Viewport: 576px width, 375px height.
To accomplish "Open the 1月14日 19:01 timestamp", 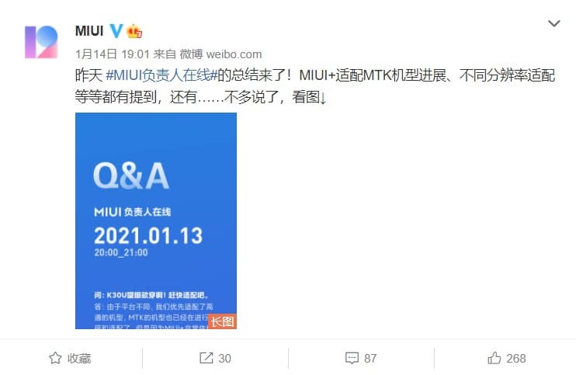I will coord(113,54).
